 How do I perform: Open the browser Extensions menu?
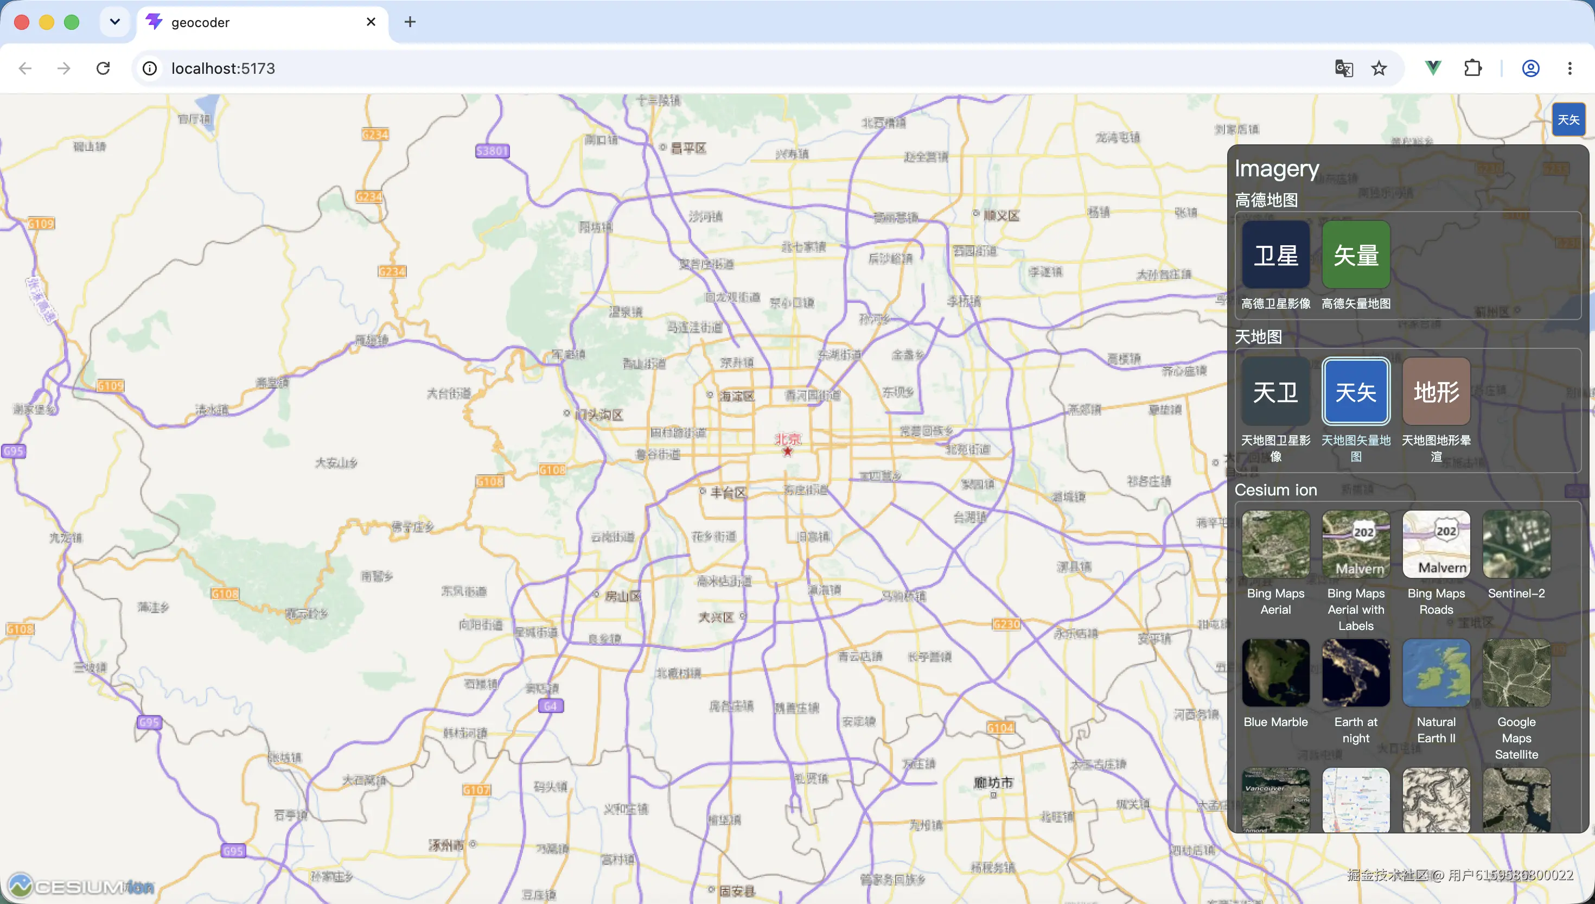(x=1473, y=68)
